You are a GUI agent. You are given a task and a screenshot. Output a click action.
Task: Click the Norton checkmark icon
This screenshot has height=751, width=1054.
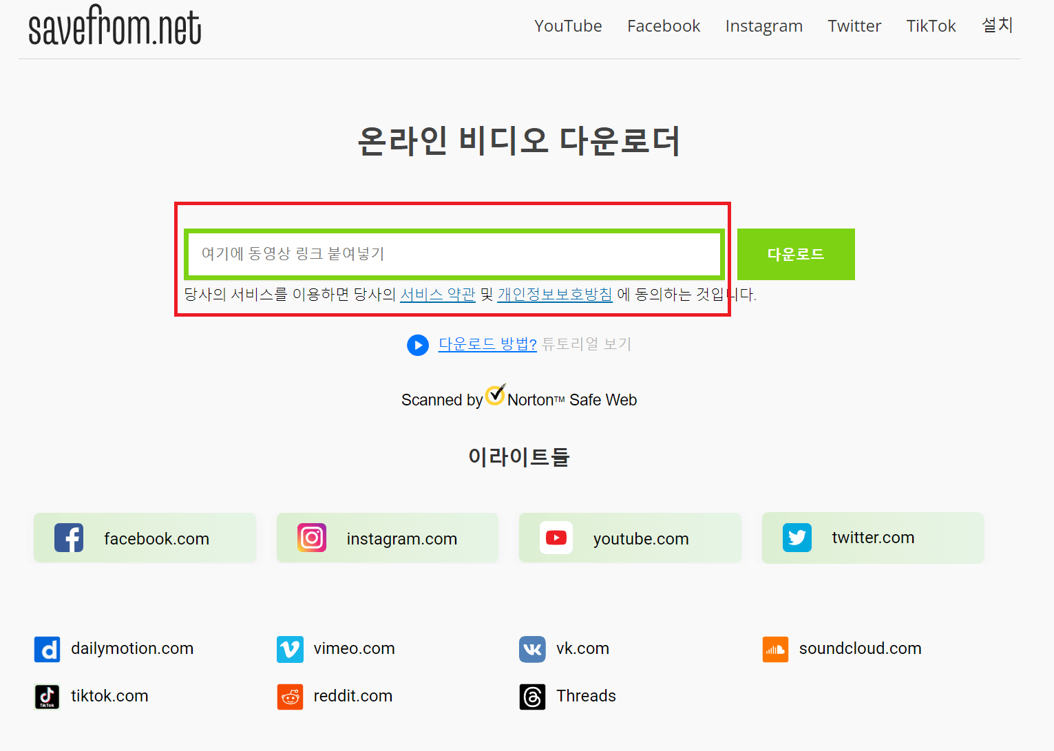point(496,394)
